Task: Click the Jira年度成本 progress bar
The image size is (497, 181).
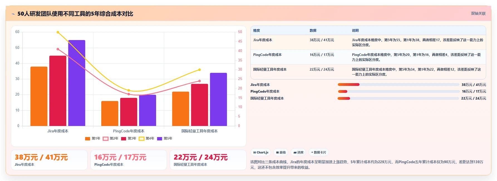Action: 398,85
